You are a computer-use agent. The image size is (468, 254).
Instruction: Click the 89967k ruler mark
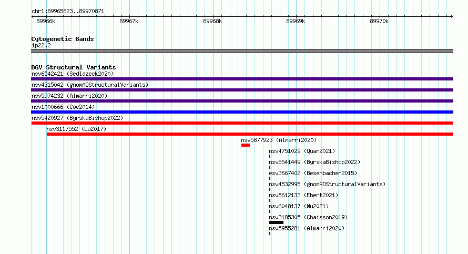[x=129, y=21]
